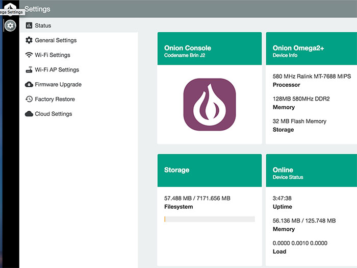
Task: Click the Status bar-chart icon
Action: coord(29,26)
